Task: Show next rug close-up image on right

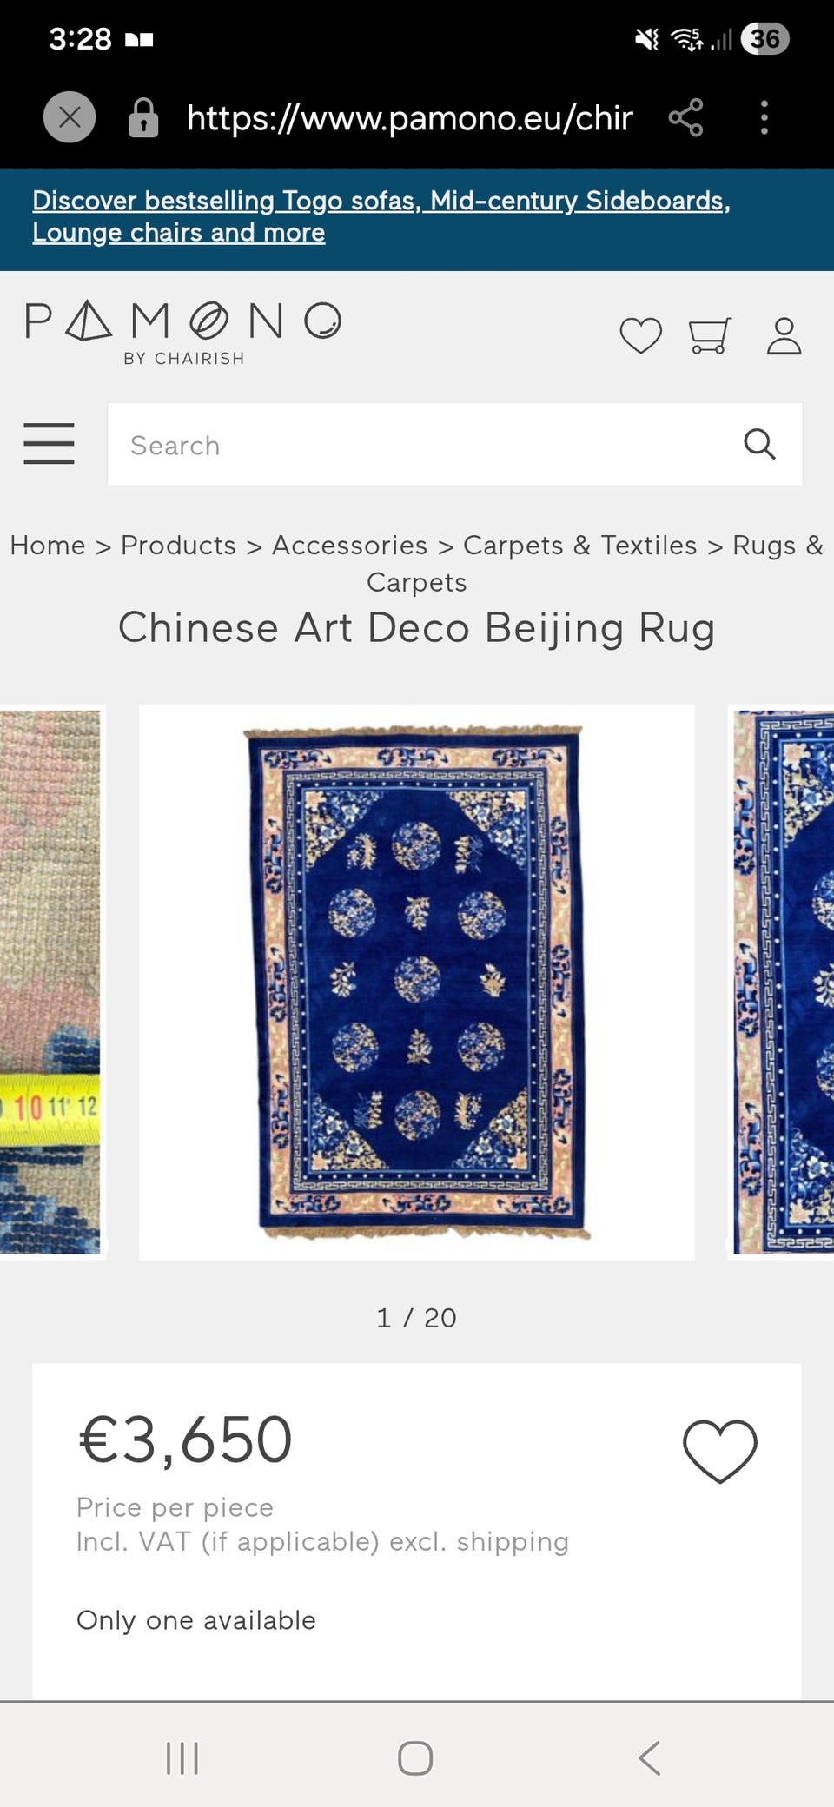Action: tap(781, 982)
